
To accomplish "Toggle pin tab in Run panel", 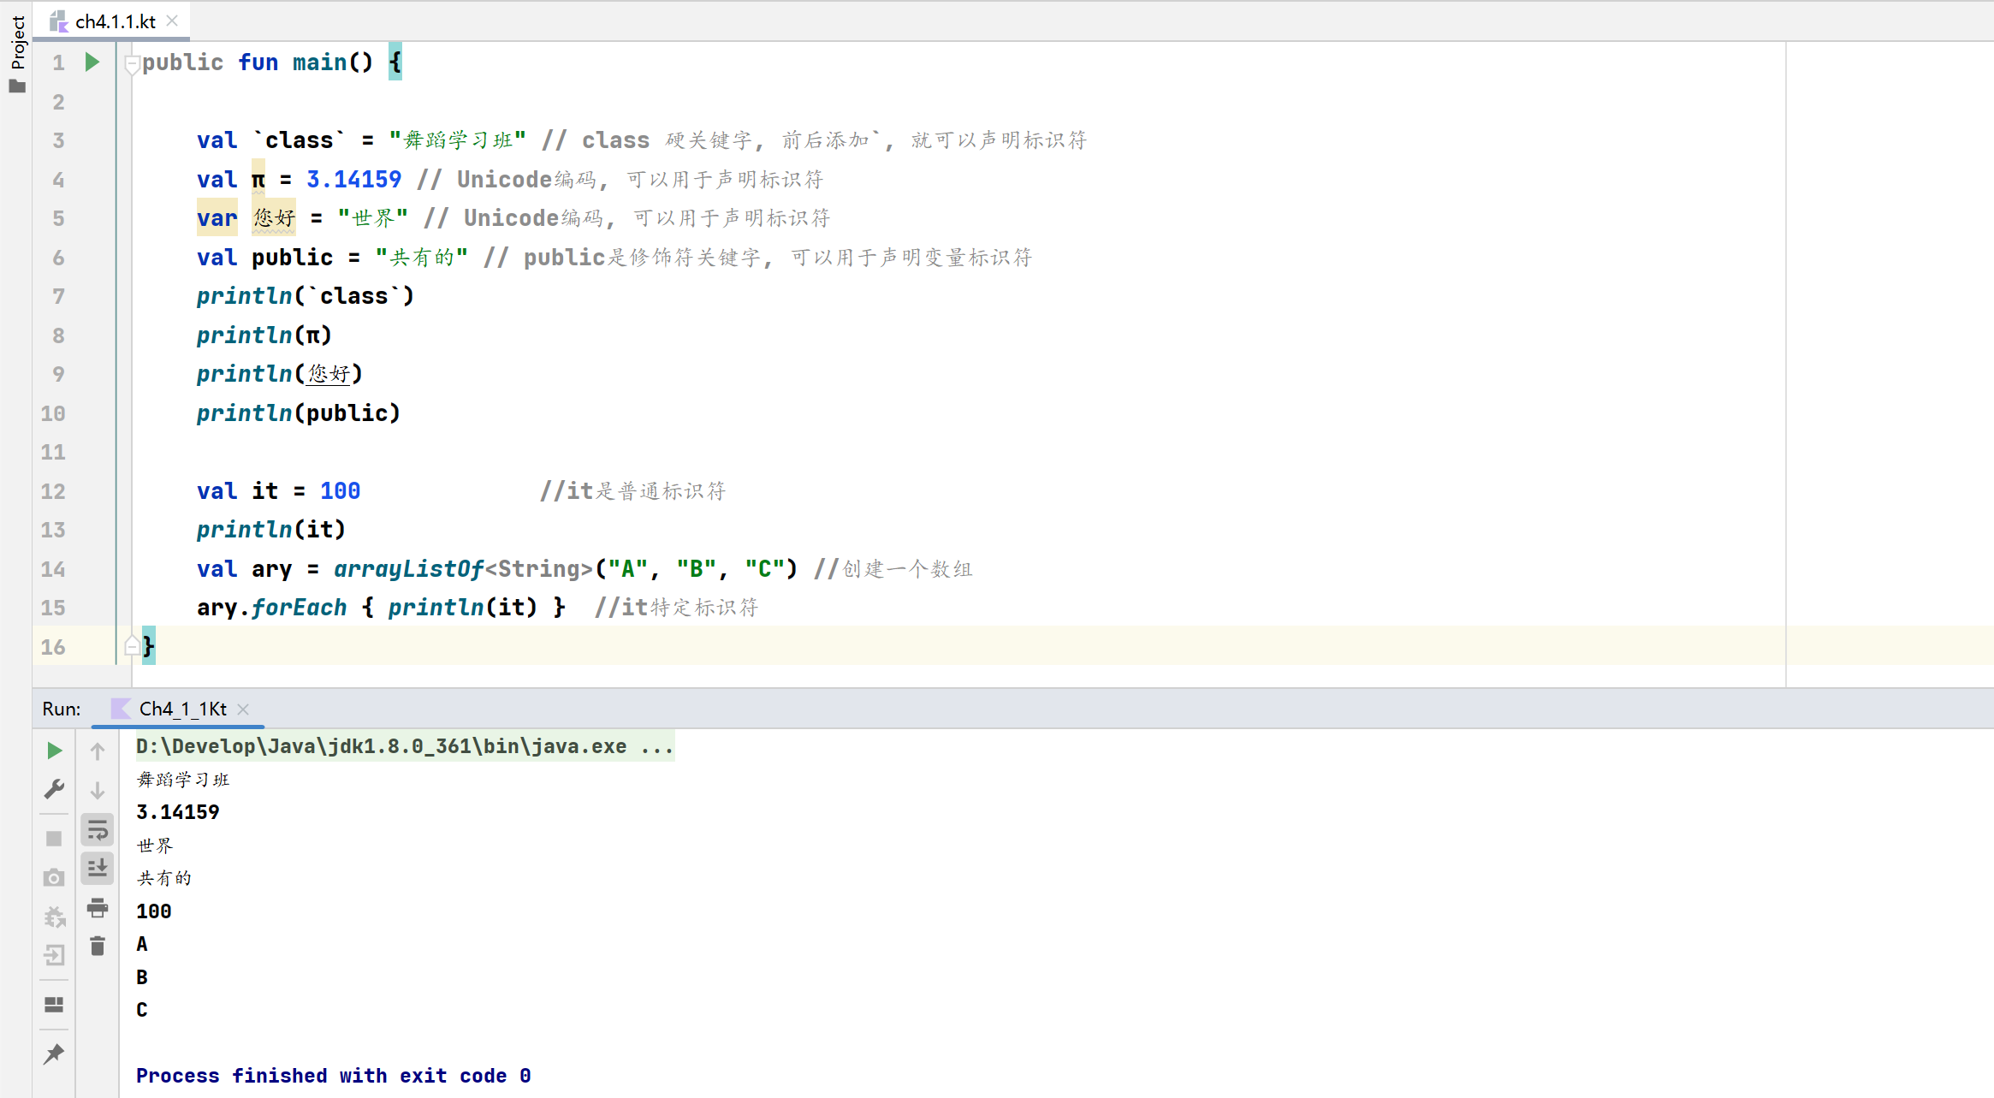I will click(x=54, y=1054).
